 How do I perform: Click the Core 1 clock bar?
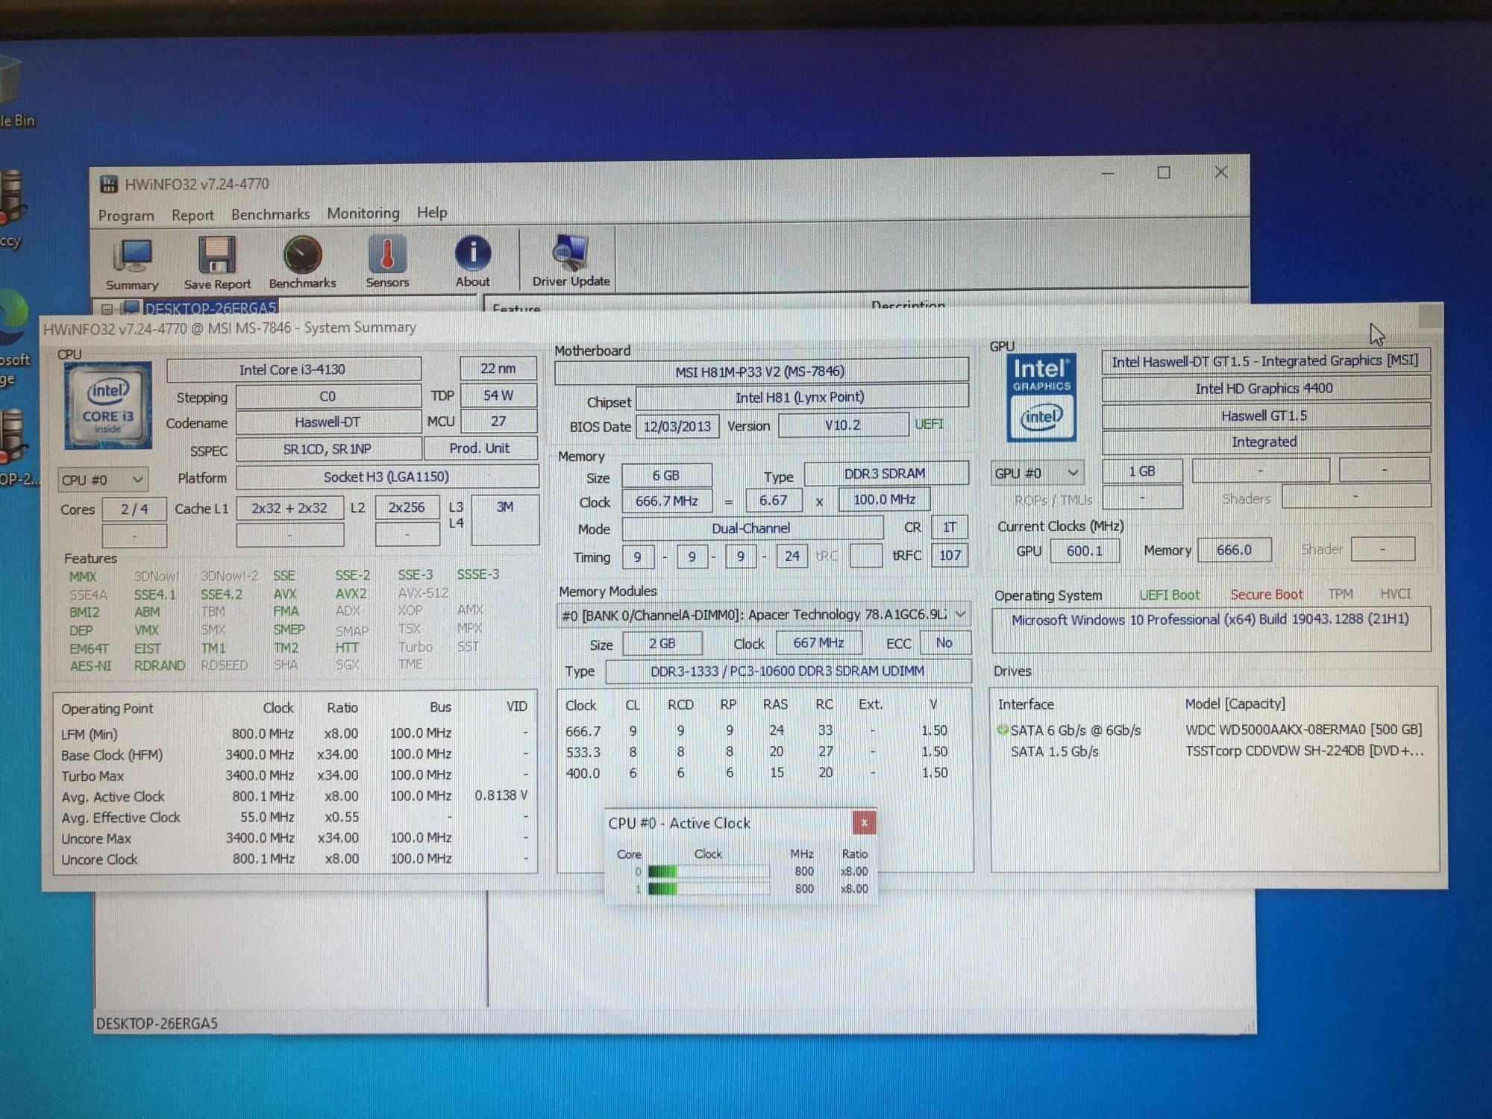click(708, 889)
